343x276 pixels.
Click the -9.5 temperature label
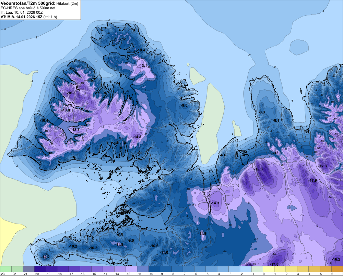[x=184, y=105]
